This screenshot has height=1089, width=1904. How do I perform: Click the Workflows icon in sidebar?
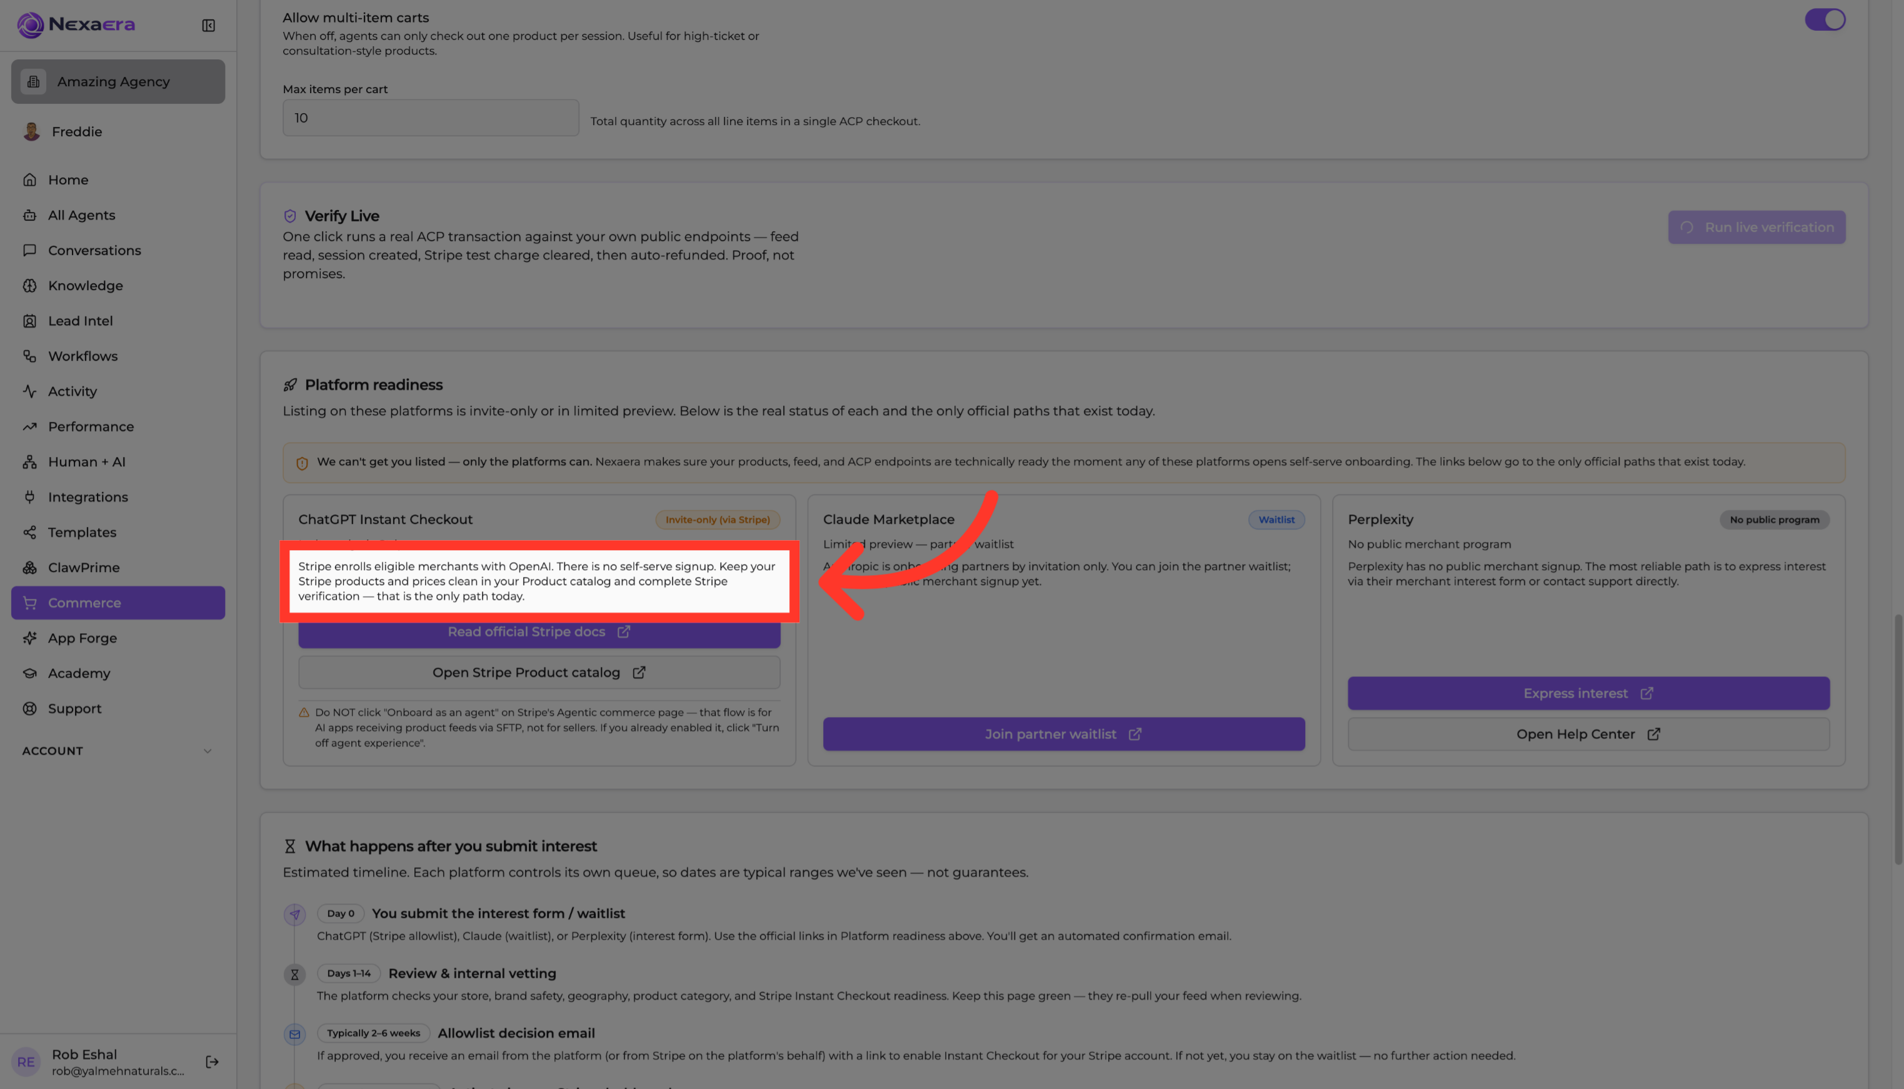tap(30, 356)
